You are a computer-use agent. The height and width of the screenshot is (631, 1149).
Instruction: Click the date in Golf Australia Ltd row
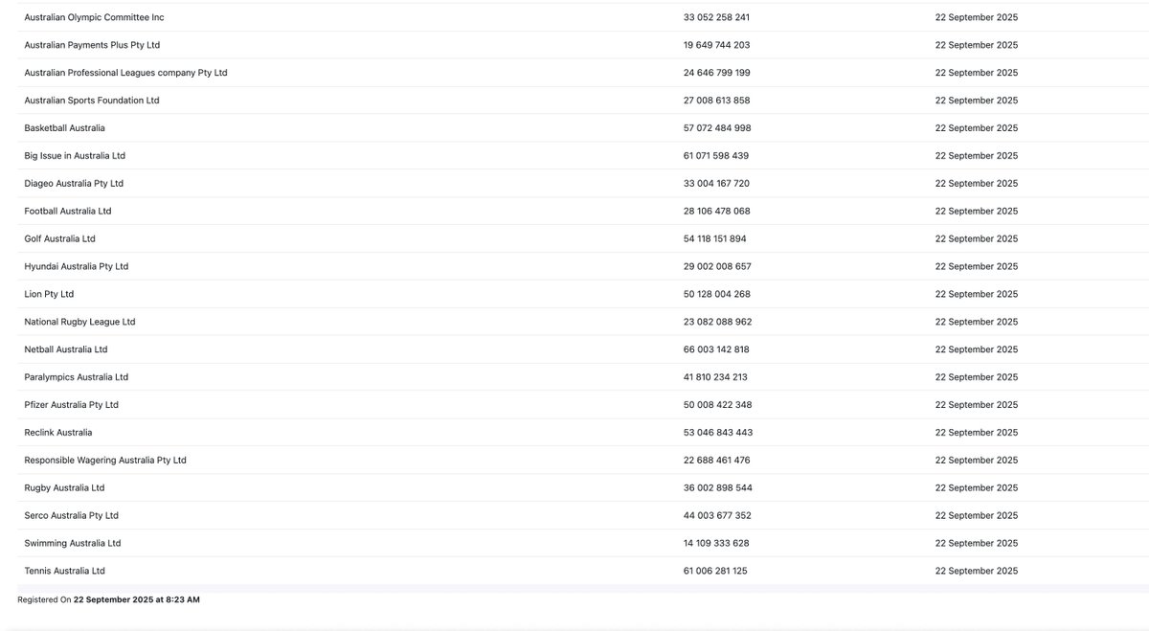tap(977, 239)
